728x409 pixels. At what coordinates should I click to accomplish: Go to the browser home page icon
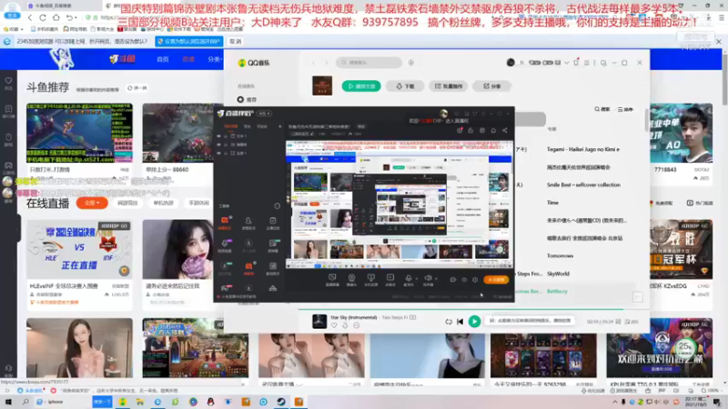click(x=56, y=17)
